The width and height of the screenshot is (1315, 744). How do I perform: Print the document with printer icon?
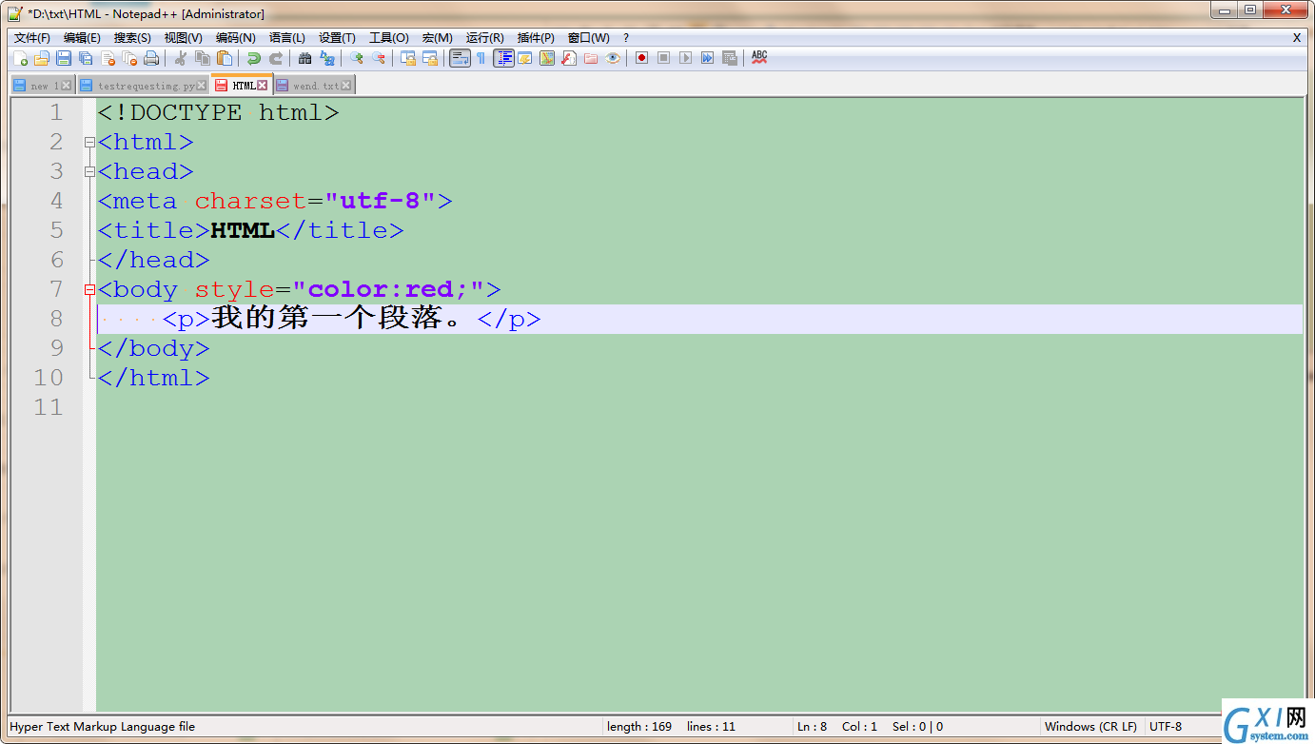pos(151,58)
